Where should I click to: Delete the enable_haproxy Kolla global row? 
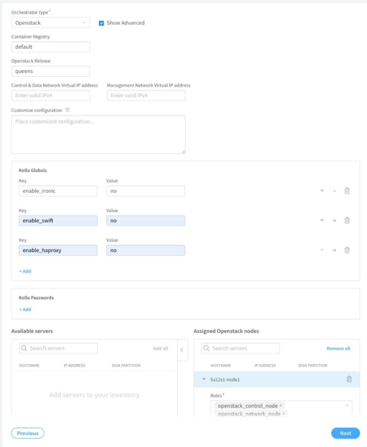coord(347,250)
